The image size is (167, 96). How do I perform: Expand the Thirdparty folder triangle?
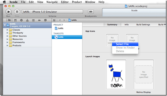pos(7,33)
